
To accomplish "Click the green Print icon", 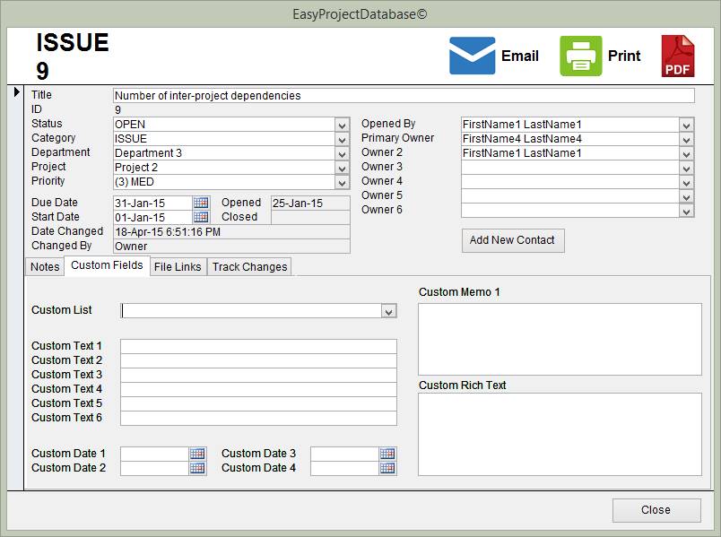I will coord(580,56).
